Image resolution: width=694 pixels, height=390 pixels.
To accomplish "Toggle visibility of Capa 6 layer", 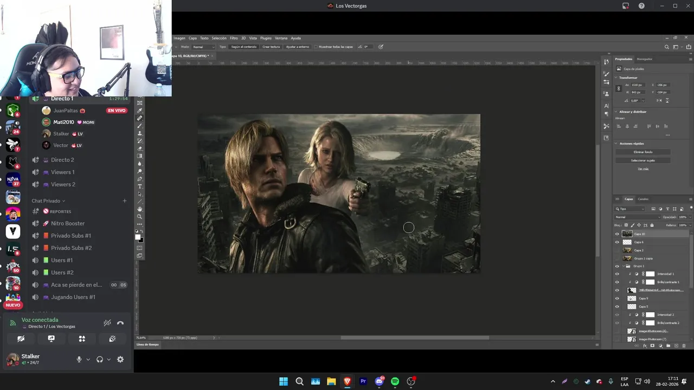I will [617, 242].
